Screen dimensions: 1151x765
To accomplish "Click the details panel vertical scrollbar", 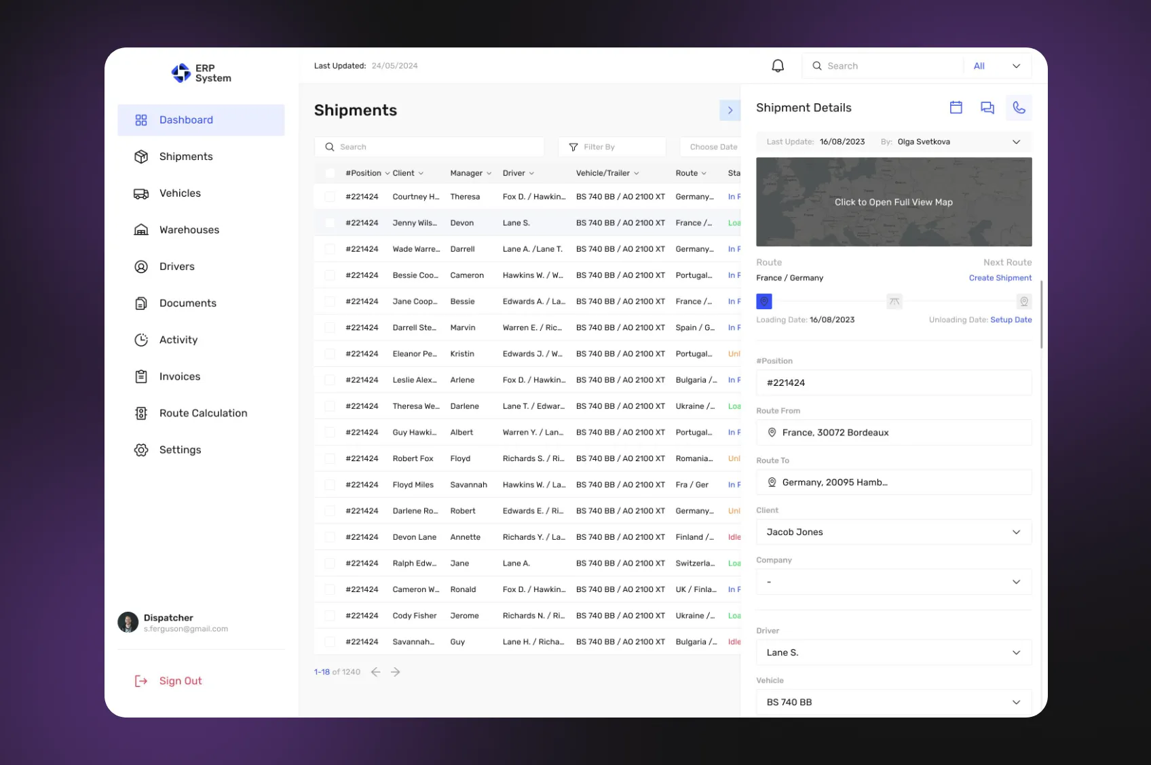I will [x=1041, y=315].
